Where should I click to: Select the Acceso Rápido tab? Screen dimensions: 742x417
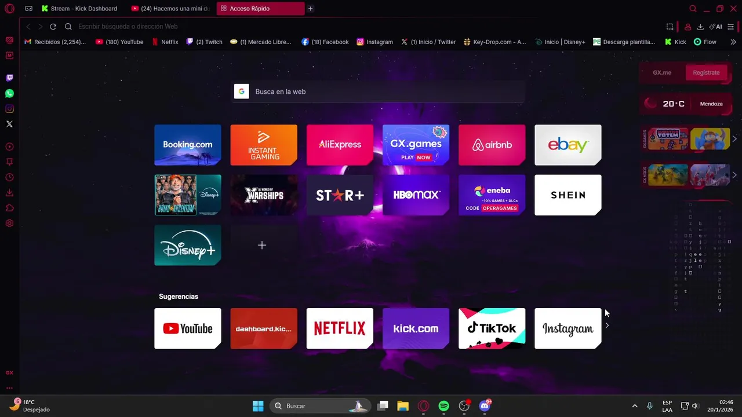click(x=260, y=9)
